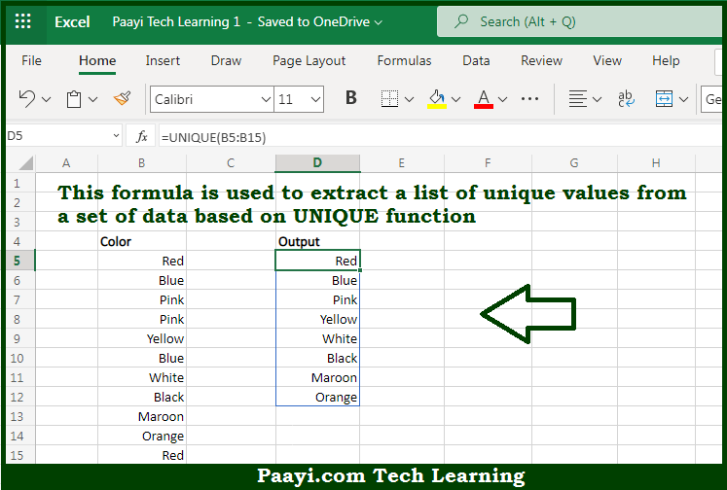Expand the Merge dropdown arrow
Screen dimensions: 727x490
683,99
